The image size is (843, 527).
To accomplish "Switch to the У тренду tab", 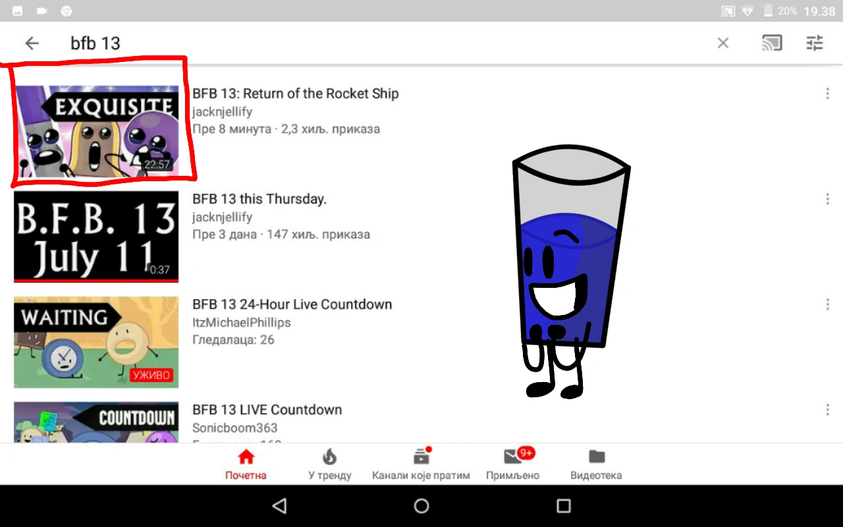I will [x=329, y=463].
